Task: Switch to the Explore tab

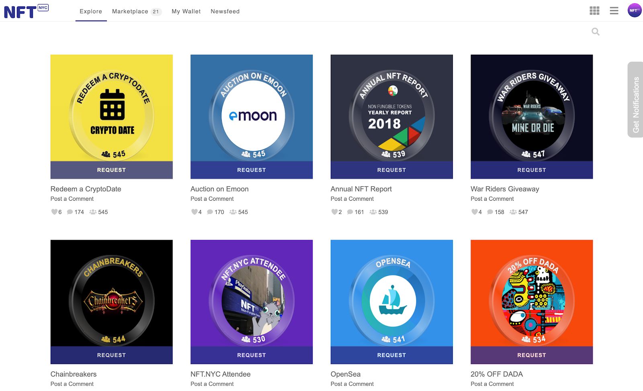Action: point(91,11)
